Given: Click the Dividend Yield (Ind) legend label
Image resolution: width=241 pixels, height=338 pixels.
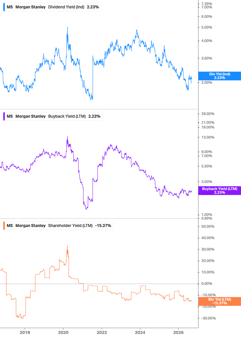Looking at the screenshot, I should coord(66,7).
